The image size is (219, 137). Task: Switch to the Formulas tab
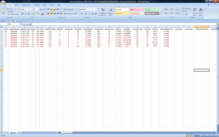pyautogui.click(x=36, y=5)
